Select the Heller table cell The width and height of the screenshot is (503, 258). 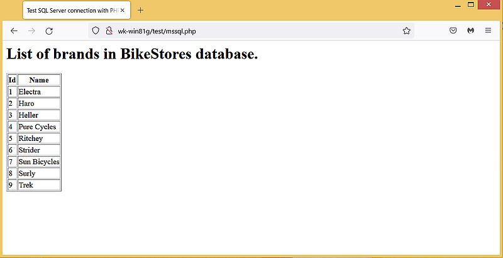click(39, 115)
